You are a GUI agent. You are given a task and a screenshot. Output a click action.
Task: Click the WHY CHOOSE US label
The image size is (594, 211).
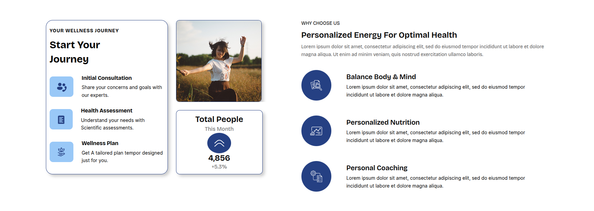coord(320,23)
